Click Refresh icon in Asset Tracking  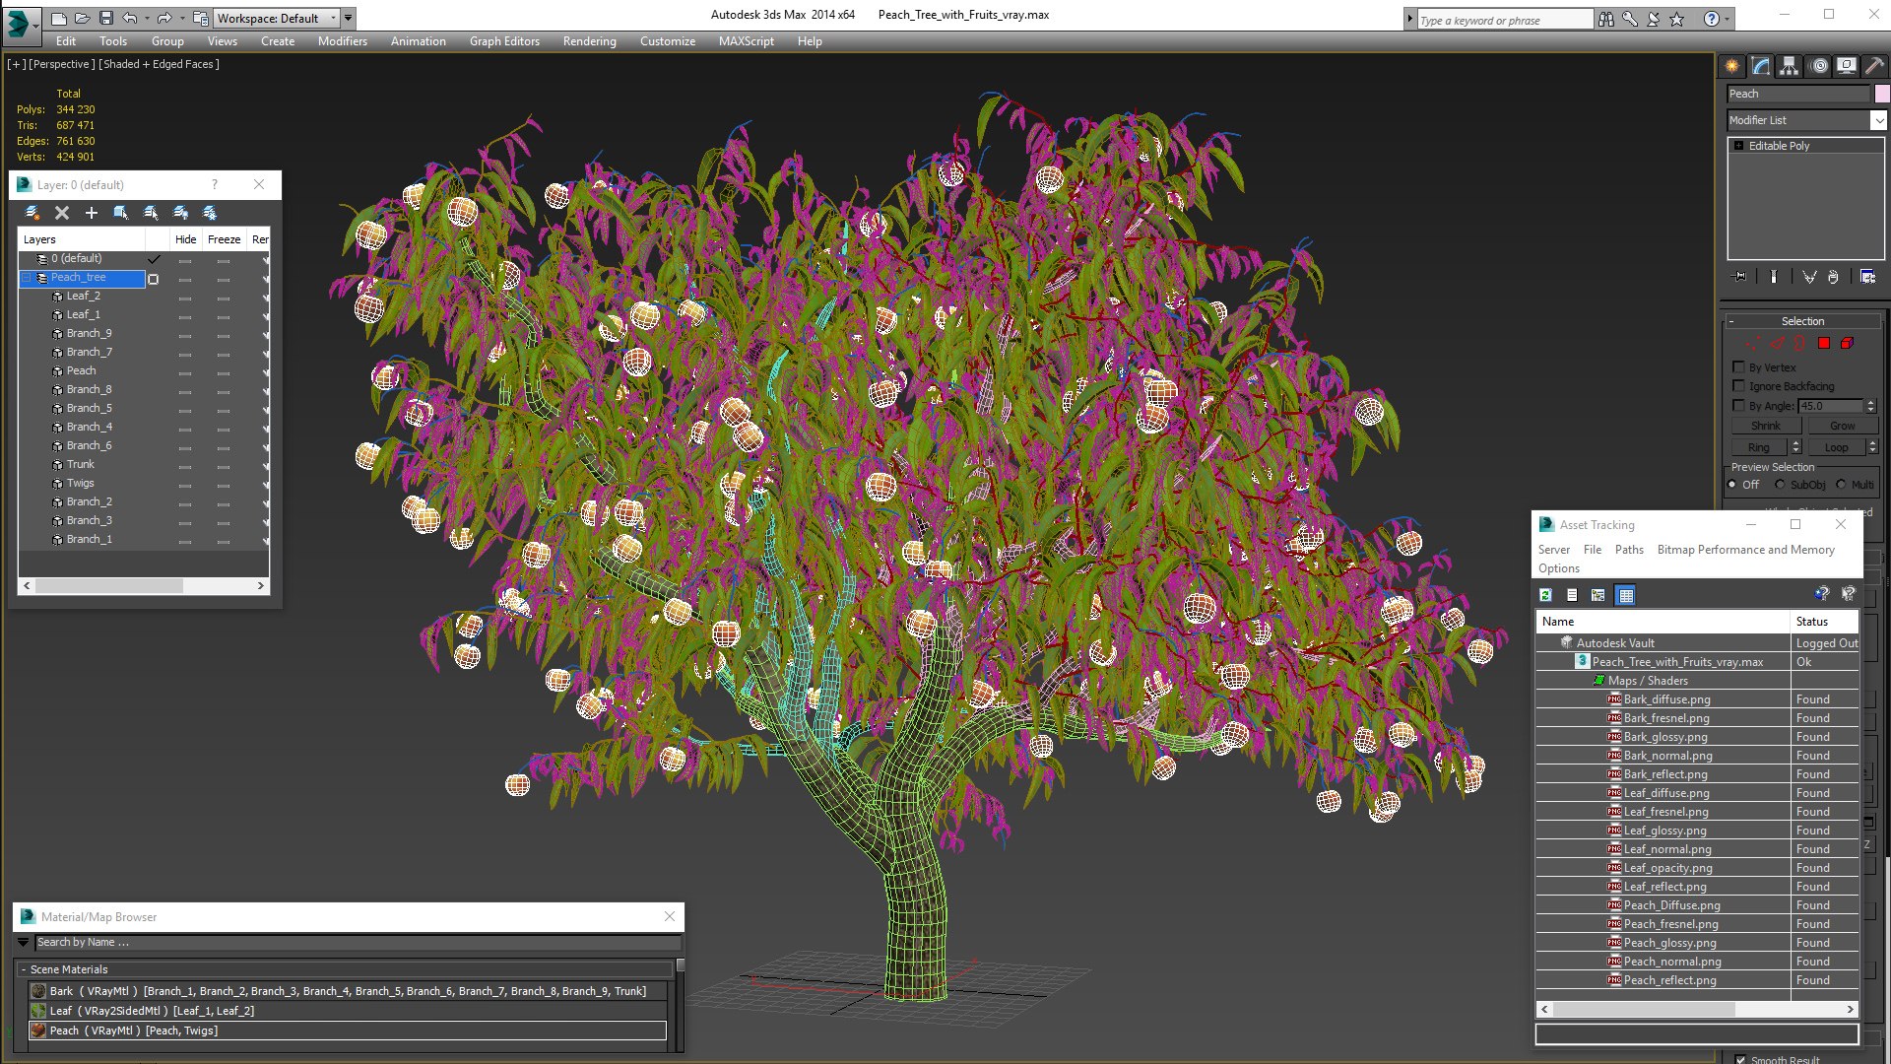pos(1546,595)
